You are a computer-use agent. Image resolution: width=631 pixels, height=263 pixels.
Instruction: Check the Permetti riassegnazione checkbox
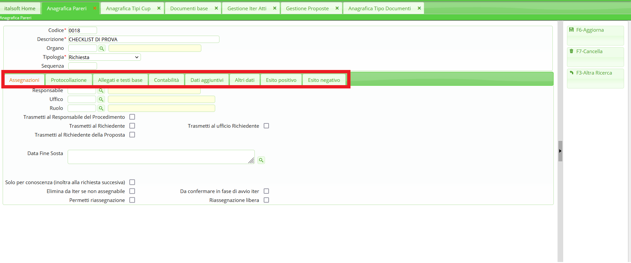pyautogui.click(x=132, y=200)
